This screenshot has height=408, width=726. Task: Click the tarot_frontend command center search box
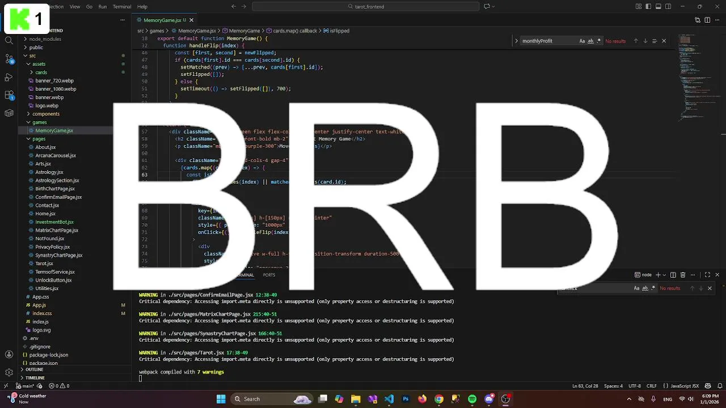click(x=366, y=6)
